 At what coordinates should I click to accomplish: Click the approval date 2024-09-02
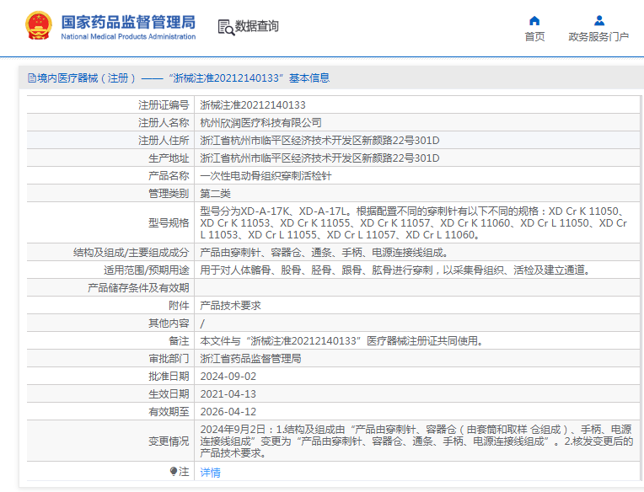tap(228, 377)
